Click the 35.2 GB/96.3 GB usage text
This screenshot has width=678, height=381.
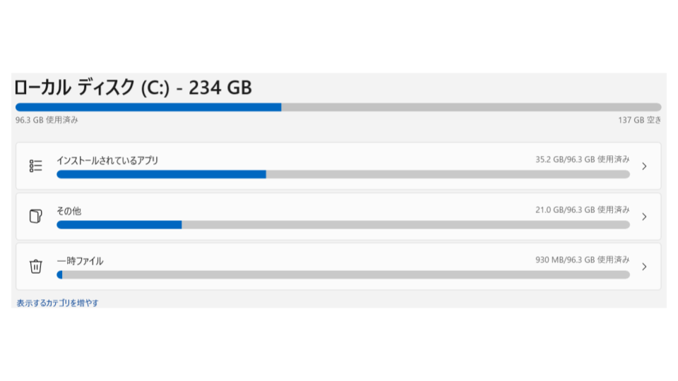point(582,160)
